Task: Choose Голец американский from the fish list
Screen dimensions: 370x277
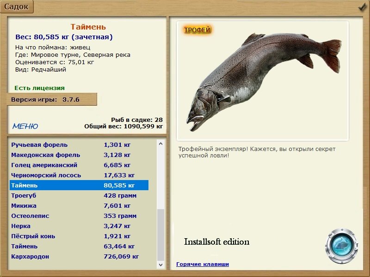Action: [79, 165]
